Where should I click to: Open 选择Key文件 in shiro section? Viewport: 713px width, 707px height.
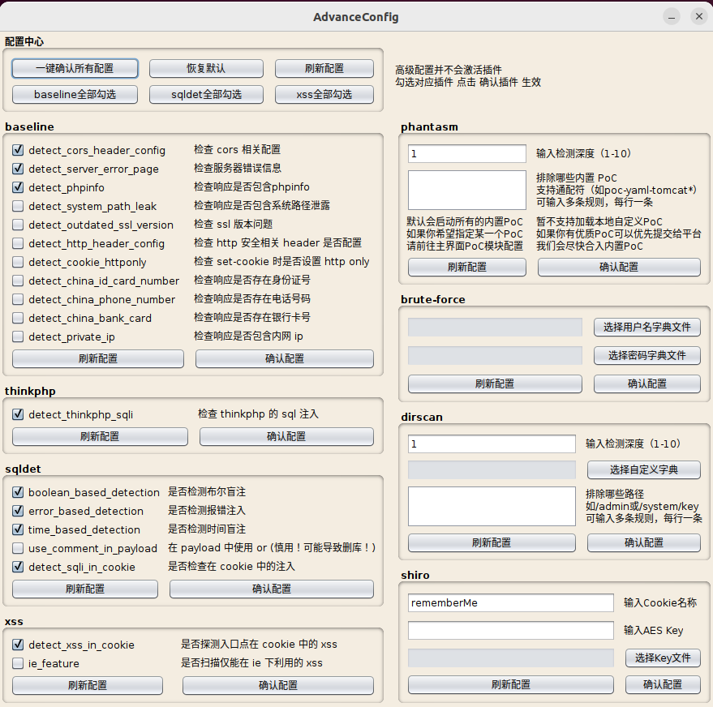pyautogui.click(x=663, y=658)
